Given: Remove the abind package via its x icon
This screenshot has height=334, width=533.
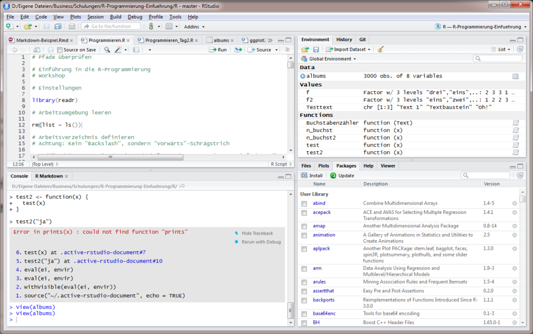Looking at the screenshot, I should (515, 203).
